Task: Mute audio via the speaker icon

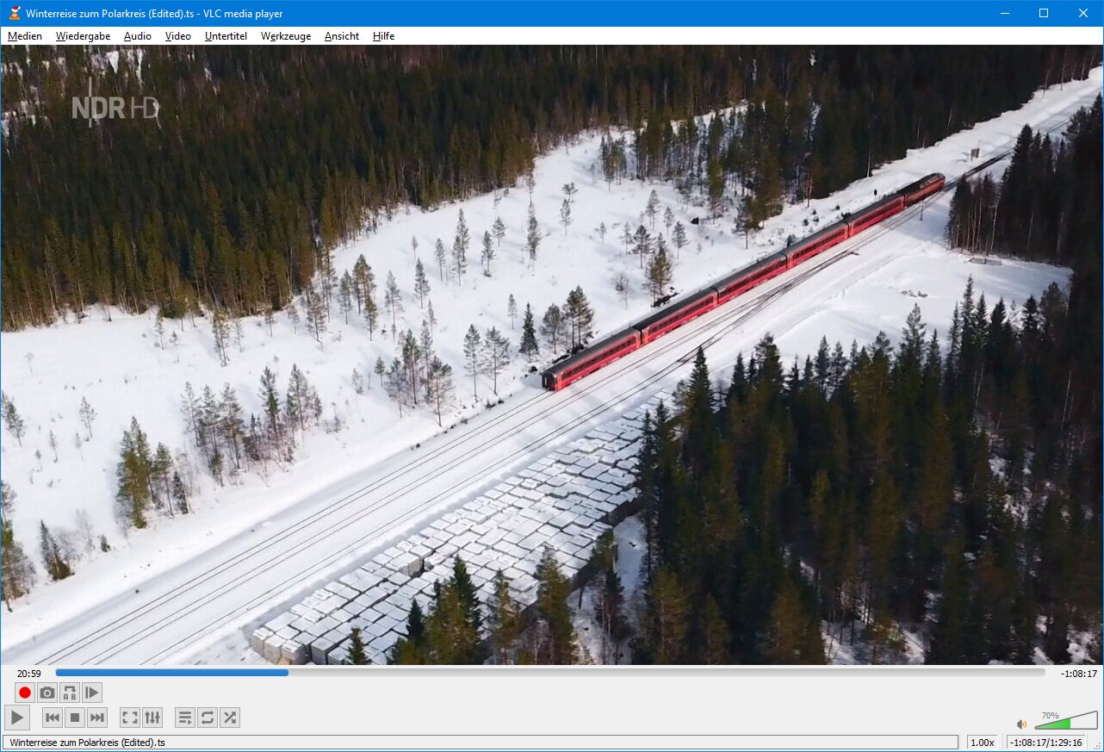Action: 1021,724
